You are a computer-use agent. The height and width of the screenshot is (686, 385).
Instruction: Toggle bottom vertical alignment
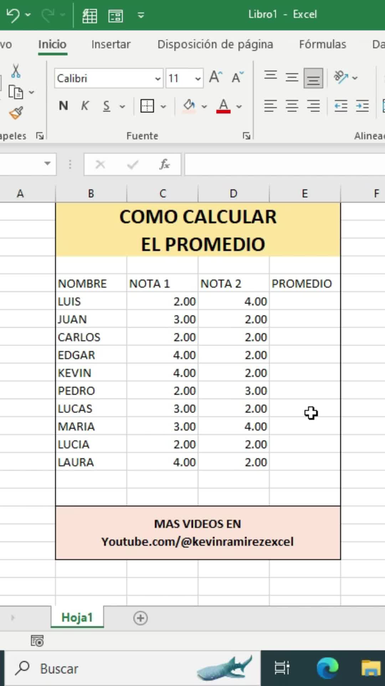click(313, 78)
